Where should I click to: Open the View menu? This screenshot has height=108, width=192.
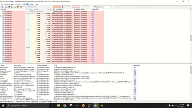pos(13,4)
